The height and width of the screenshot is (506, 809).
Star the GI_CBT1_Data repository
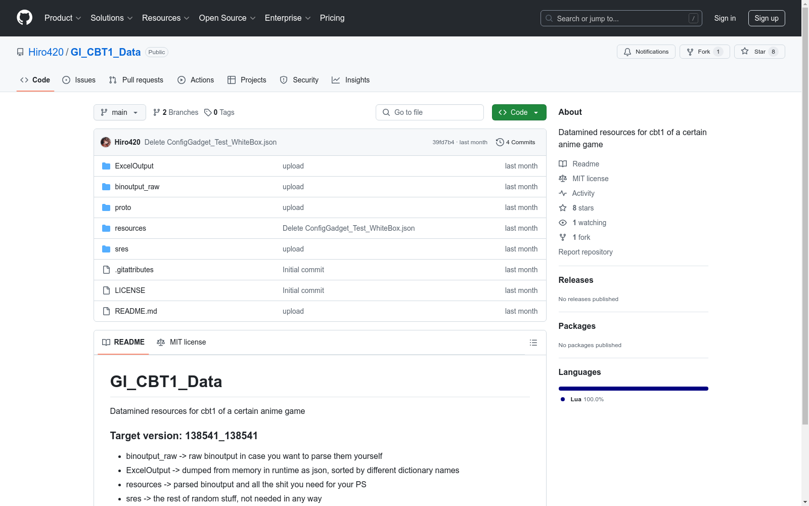pos(759,52)
